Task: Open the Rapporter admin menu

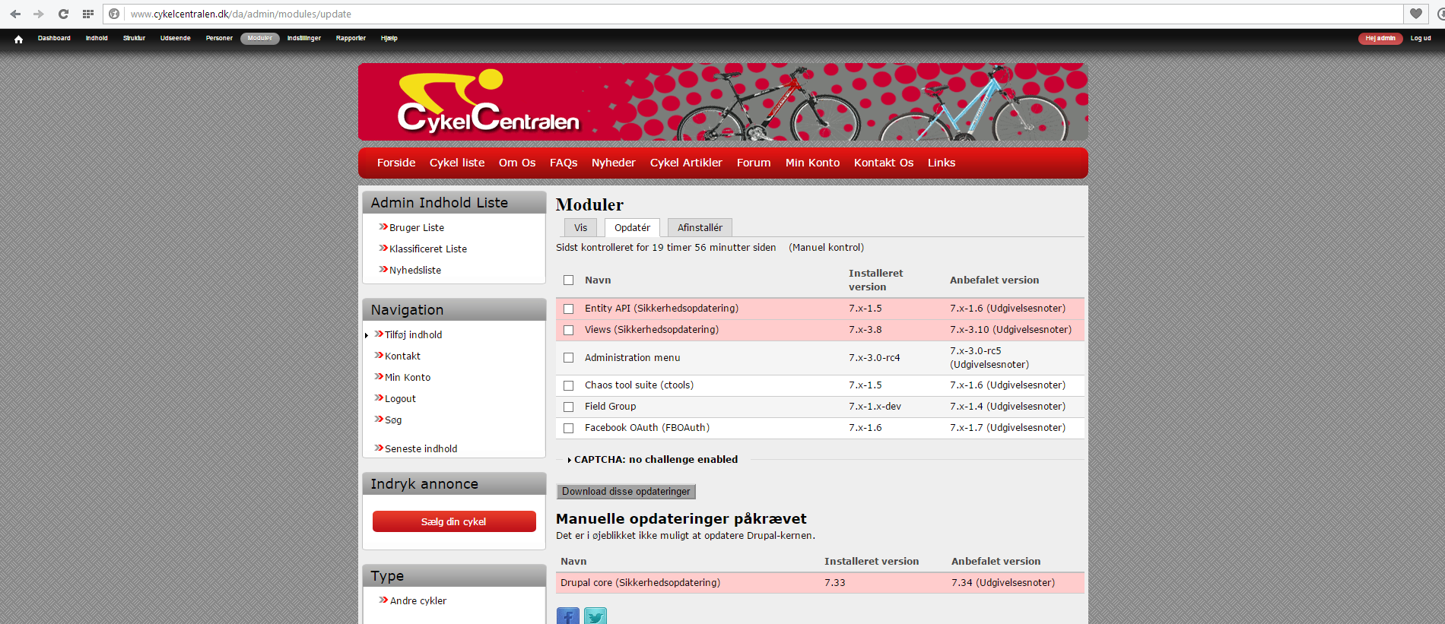Action: point(351,38)
